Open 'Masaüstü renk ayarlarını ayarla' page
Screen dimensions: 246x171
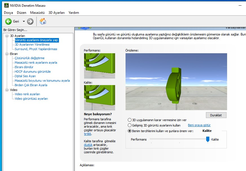36,63
